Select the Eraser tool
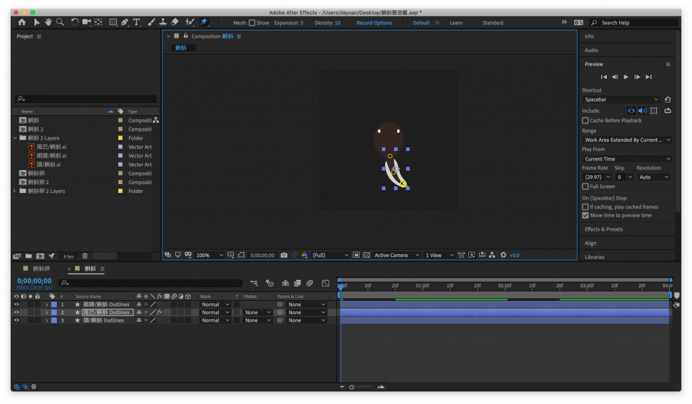 pos(174,22)
